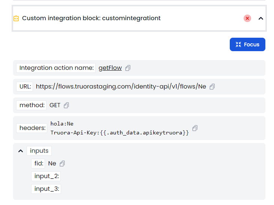Click the input_3: label

(x=46, y=189)
